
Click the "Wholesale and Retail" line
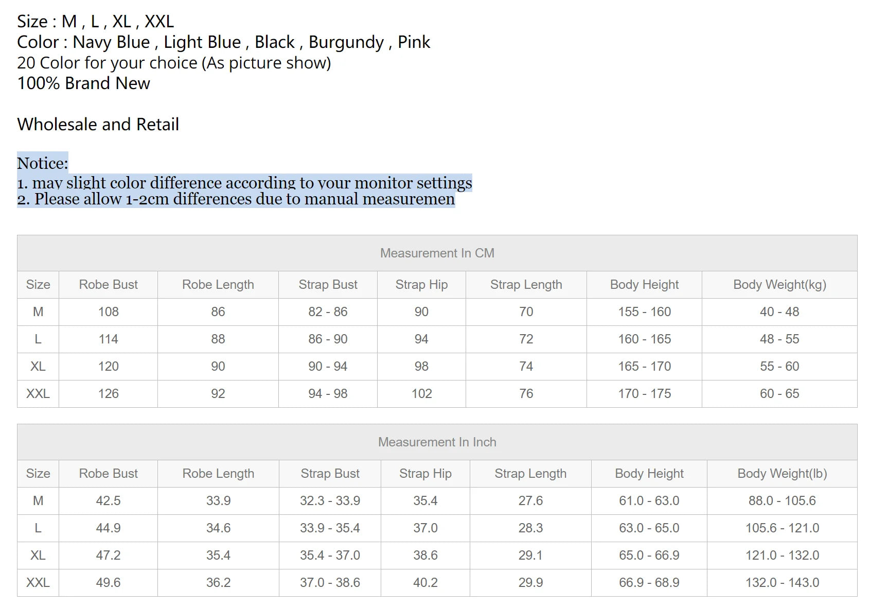tap(98, 125)
